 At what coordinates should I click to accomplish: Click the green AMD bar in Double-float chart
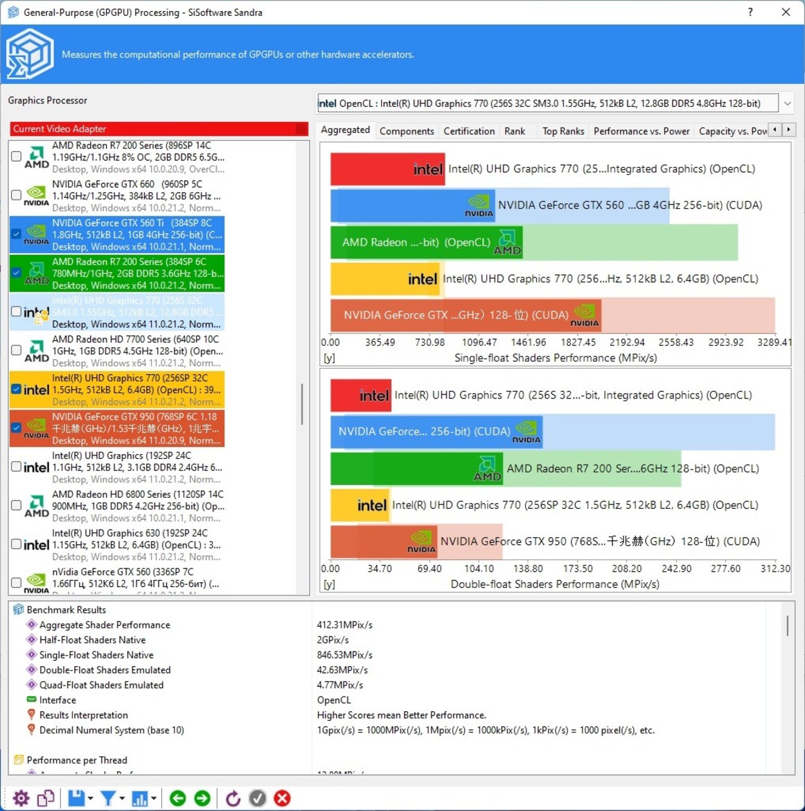416,469
